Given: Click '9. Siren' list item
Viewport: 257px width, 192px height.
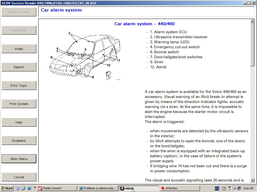Looking at the screenshot, I should 157,62.
